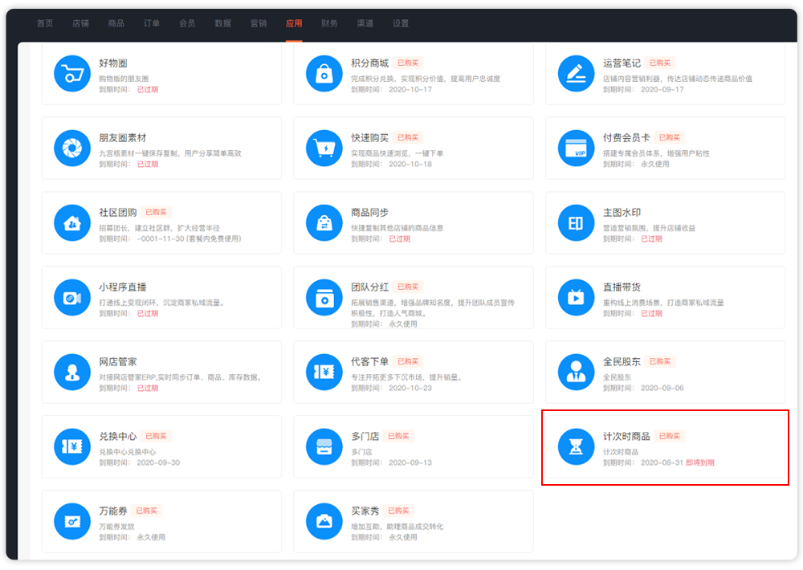Go to the 财务 navigation tab
Image resolution: width=803 pixels, height=570 pixels.
(x=329, y=23)
